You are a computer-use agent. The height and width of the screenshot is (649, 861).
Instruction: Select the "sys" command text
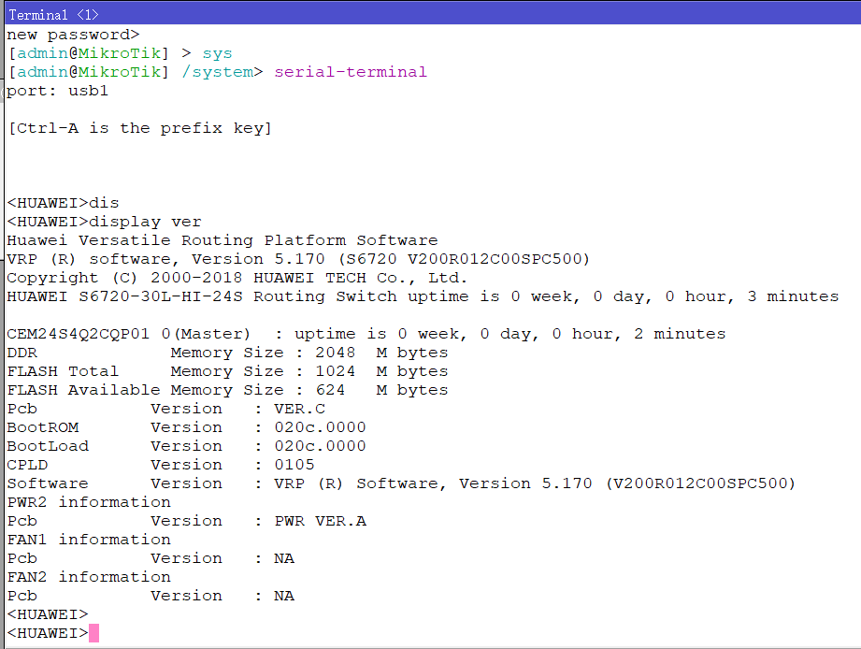[217, 53]
